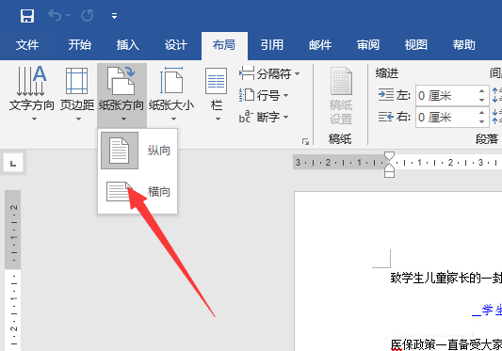Choose 横向 landscape orientation
The width and height of the screenshot is (502, 351).
click(138, 192)
